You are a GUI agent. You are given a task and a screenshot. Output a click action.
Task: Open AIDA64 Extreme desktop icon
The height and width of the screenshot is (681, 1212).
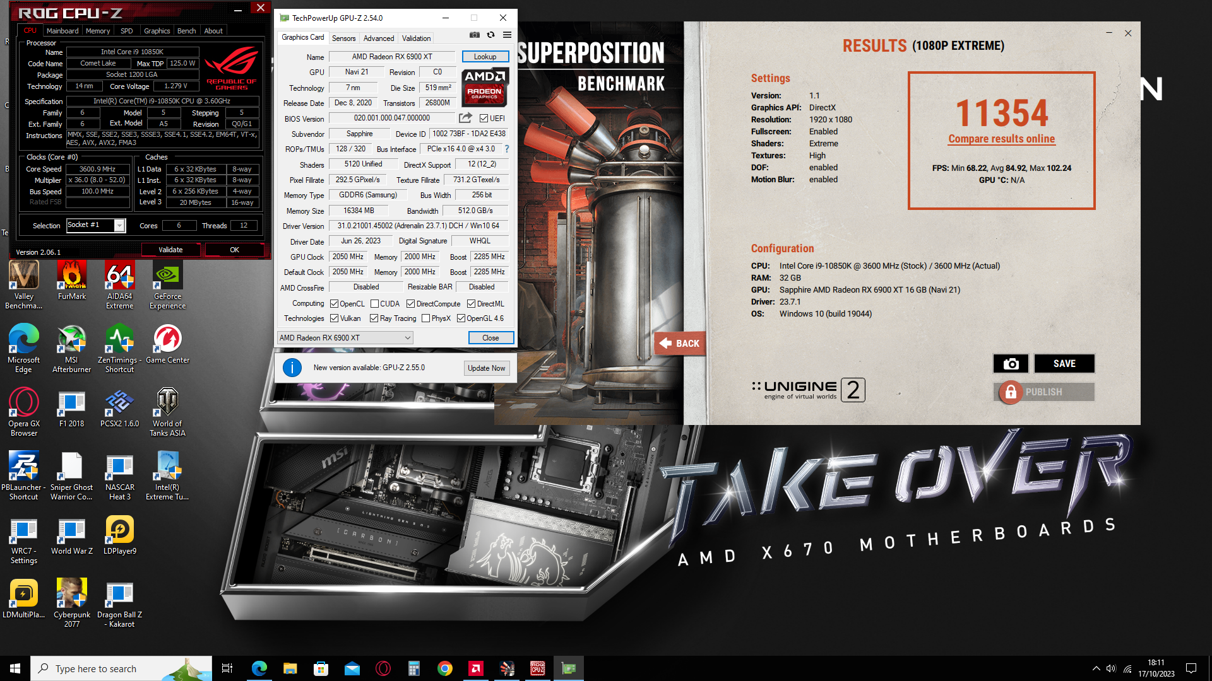119,285
